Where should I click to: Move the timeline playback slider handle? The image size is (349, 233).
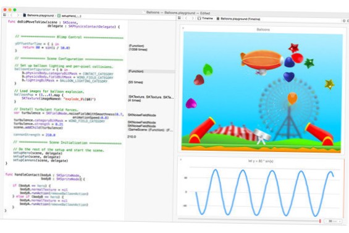(x=320, y=221)
